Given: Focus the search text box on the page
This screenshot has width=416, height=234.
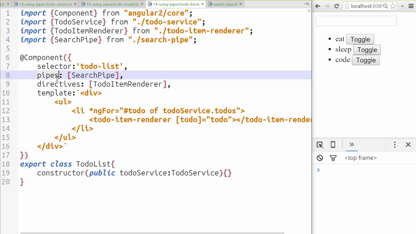Looking at the screenshot, I should click(356, 21).
